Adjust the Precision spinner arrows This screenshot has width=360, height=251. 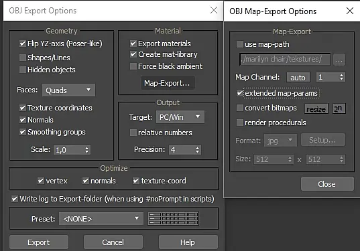coord(197,150)
